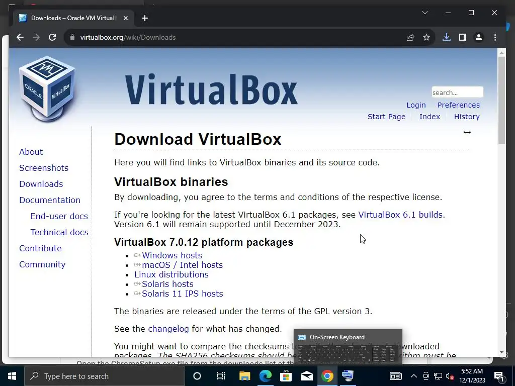Screen dimensions: 515x386
Task: Open Chrome downloads tray icon
Action: [x=447, y=37]
